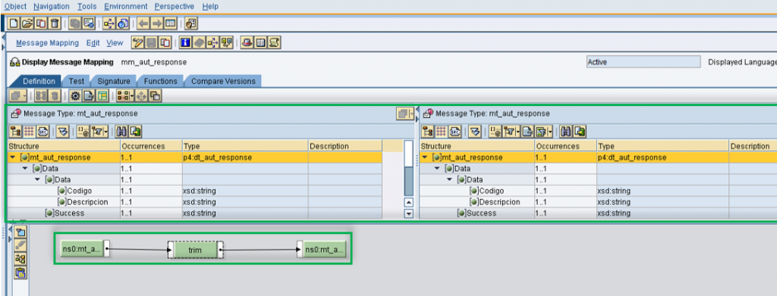Click the gear icon below Definition tab

tap(75, 96)
